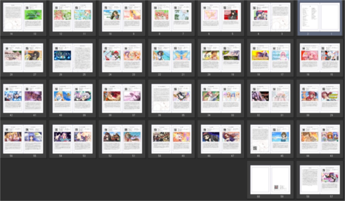Select the page 52 thumbnail
This screenshot has width=345, height=201.
tap(112, 139)
